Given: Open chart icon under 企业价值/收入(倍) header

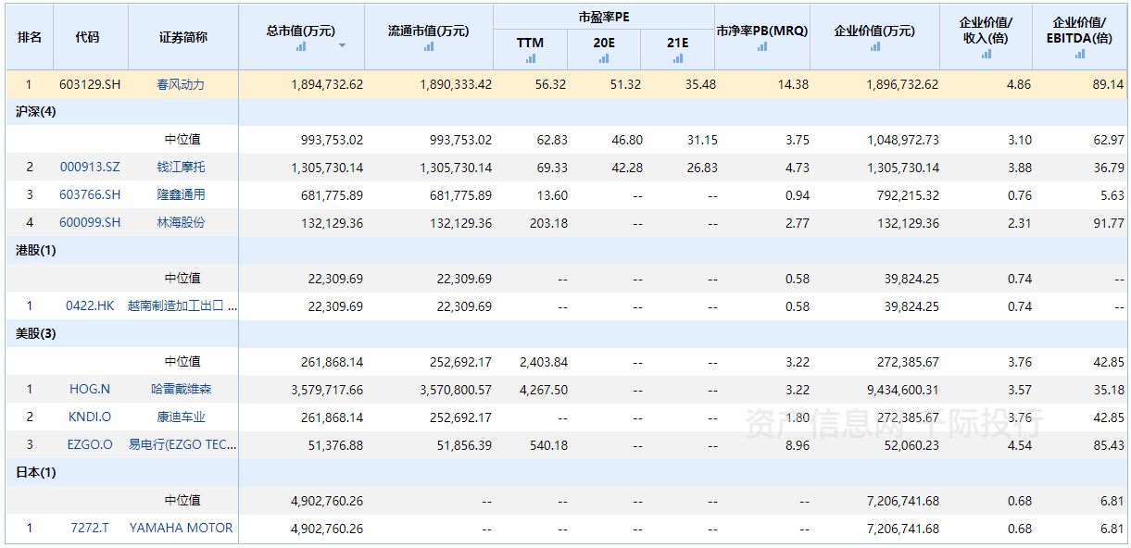Looking at the screenshot, I should click(986, 54).
